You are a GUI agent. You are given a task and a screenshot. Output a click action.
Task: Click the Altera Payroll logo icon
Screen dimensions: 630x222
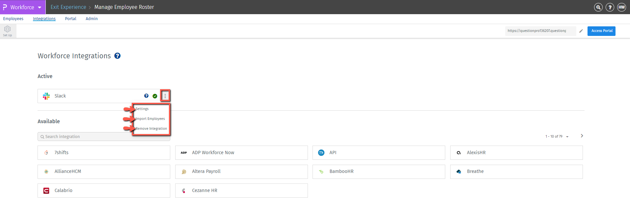[x=184, y=172]
